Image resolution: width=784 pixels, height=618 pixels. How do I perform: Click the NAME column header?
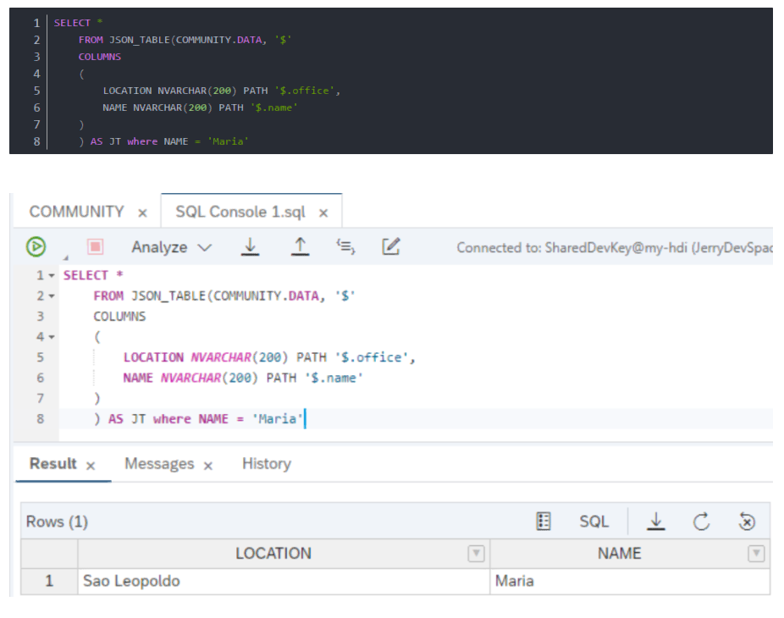(x=619, y=554)
